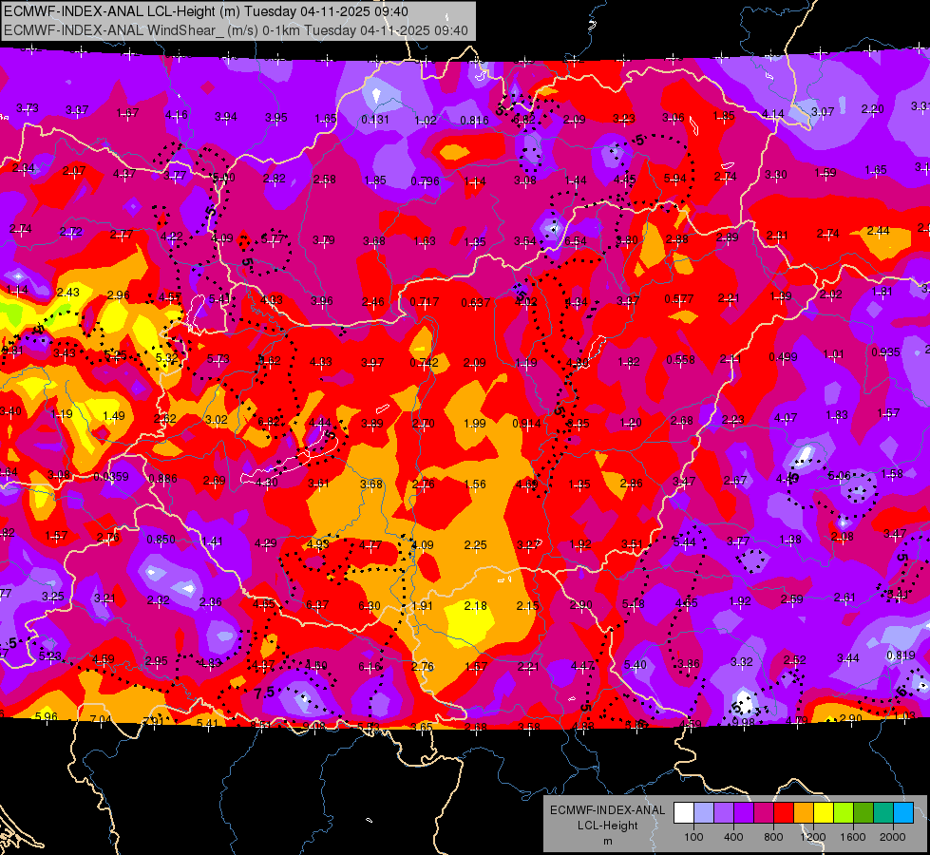Click the WindShear 0-1km title line
This screenshot has width=930, height=855.
236,30
